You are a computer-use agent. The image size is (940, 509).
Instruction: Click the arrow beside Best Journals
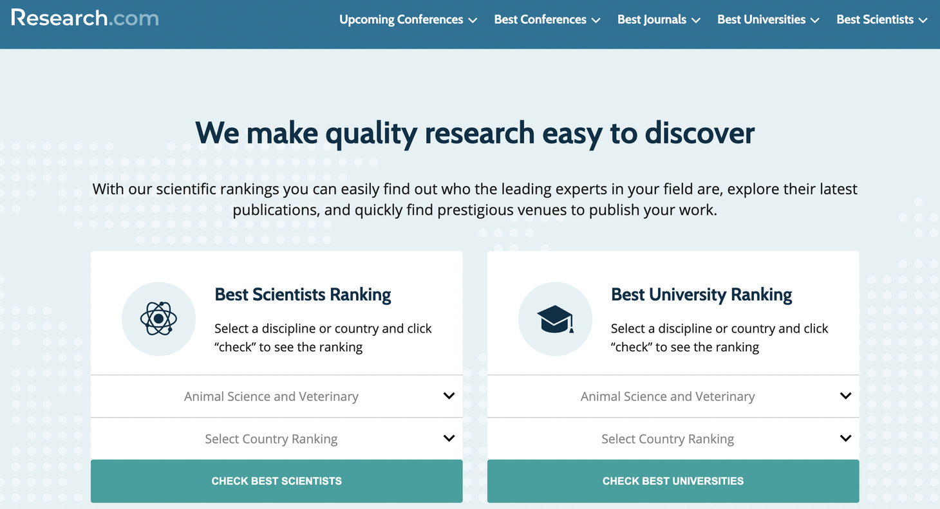(x=696, y=21)
